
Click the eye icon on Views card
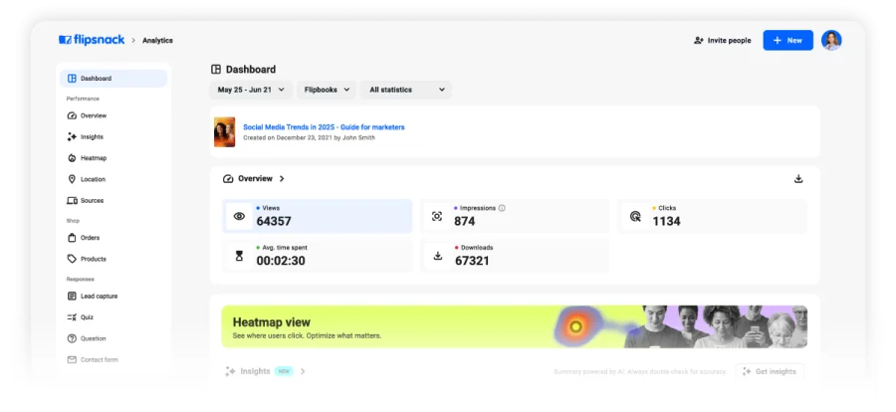tap(239, 216)
